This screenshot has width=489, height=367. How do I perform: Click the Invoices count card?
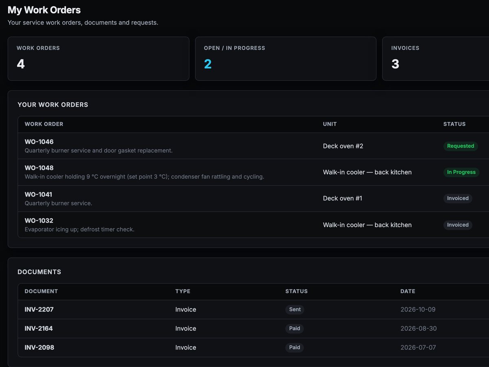coord(436,59)
